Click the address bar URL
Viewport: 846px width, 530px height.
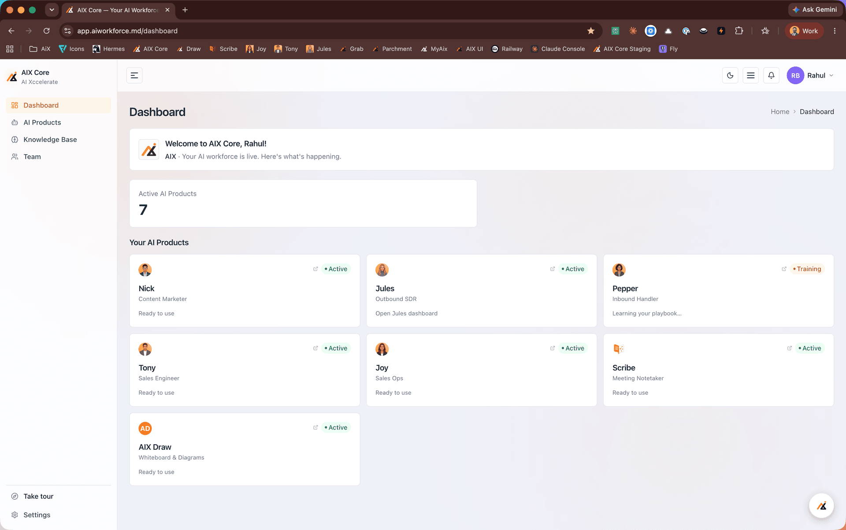(127, 31)
